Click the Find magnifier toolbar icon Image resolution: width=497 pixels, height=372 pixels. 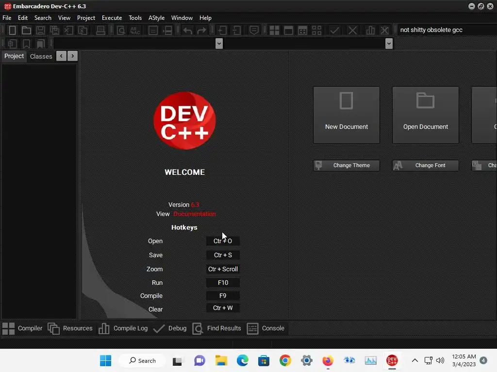pyautogui.click(x=121, y=31)
